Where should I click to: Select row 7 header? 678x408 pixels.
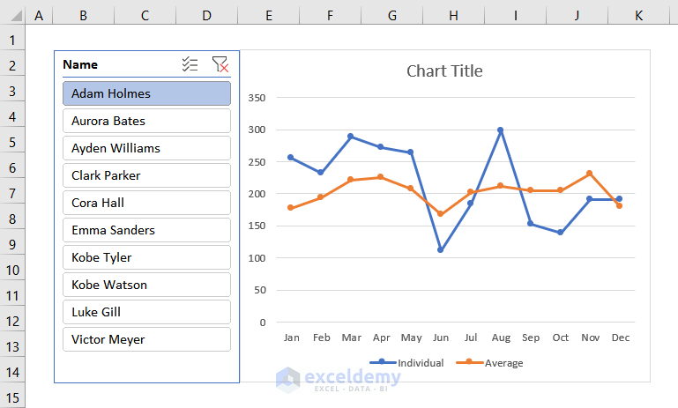click(x=12, y=194)
